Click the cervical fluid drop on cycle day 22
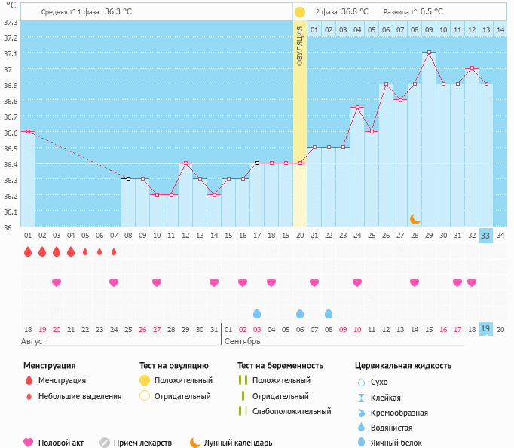The width and height of the screenshot is (514, 448). pyautogui.click(x=329, y=313)
